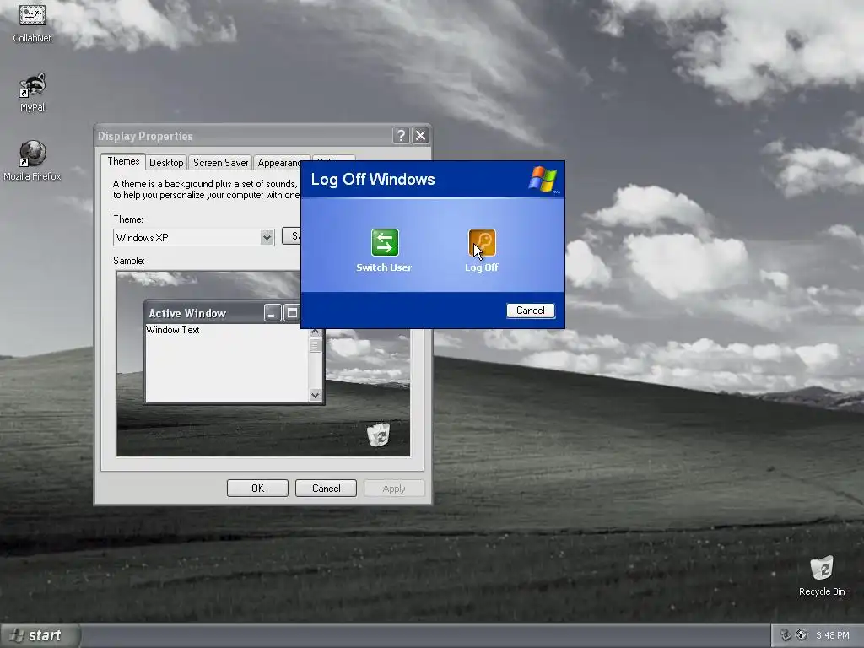Cancel the Log Off Windows dialog
The height and width of the screenshot is (648, 864).
(x=530, y=310)
